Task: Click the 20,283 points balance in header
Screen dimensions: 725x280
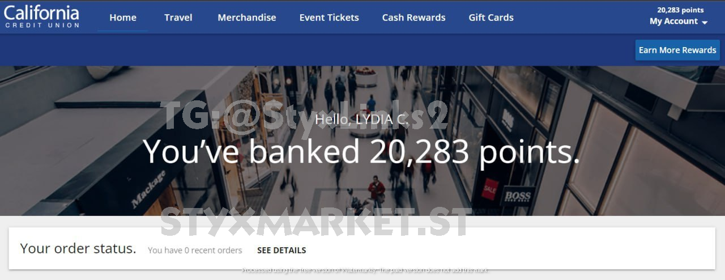Action: click(x=680, y=10)
